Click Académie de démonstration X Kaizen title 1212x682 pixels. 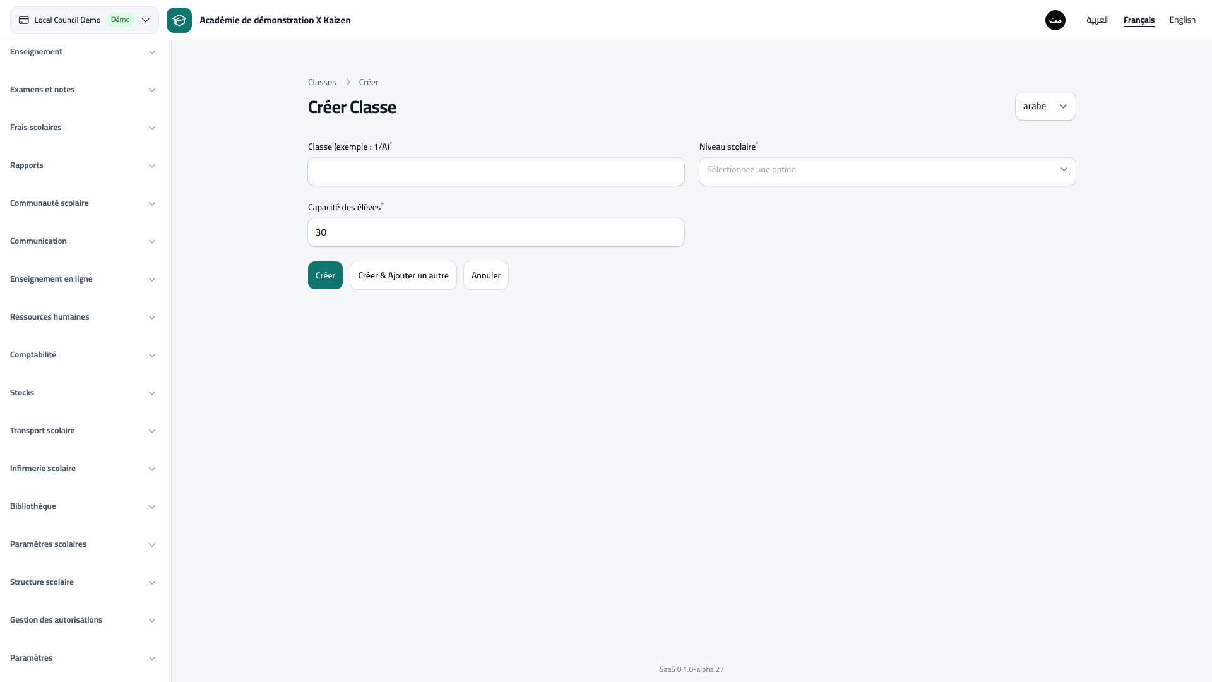tap(275, 20)
